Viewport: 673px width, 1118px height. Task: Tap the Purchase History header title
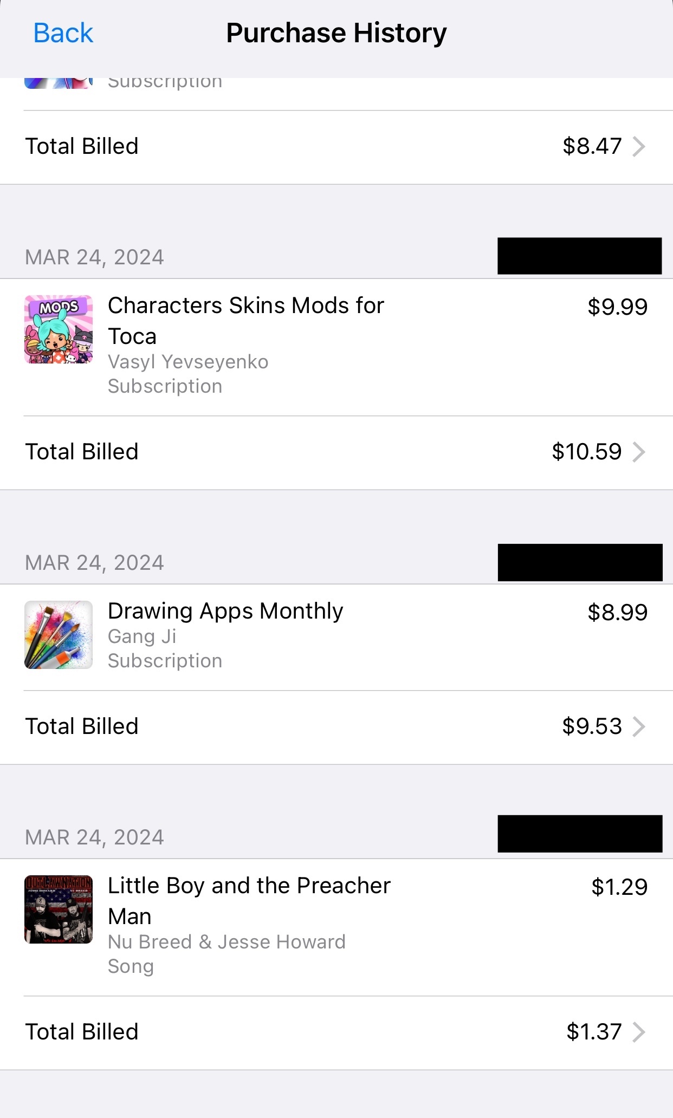[x=336, y=33]
